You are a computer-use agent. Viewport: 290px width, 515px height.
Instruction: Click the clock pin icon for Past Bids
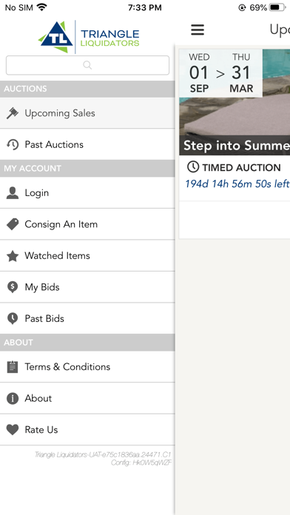[13, 319]
